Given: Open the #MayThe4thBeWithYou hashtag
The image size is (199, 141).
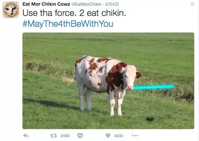Looking at the screenshot, I should coord(68,24).
